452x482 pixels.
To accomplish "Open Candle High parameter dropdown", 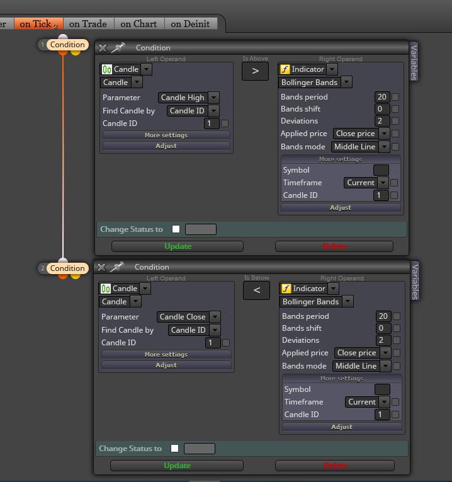I will click(188, 98).
